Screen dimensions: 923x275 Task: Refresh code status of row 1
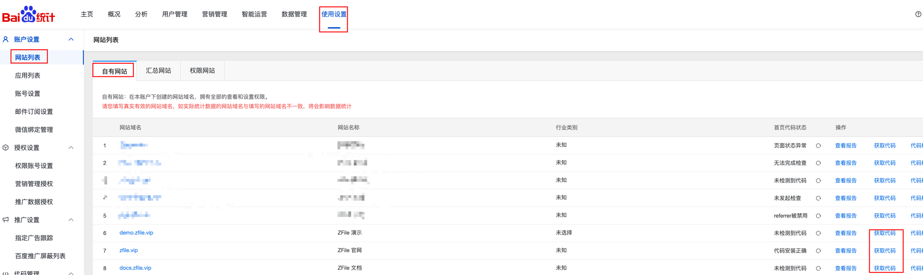pyautogui.click(x=818, y=146)
